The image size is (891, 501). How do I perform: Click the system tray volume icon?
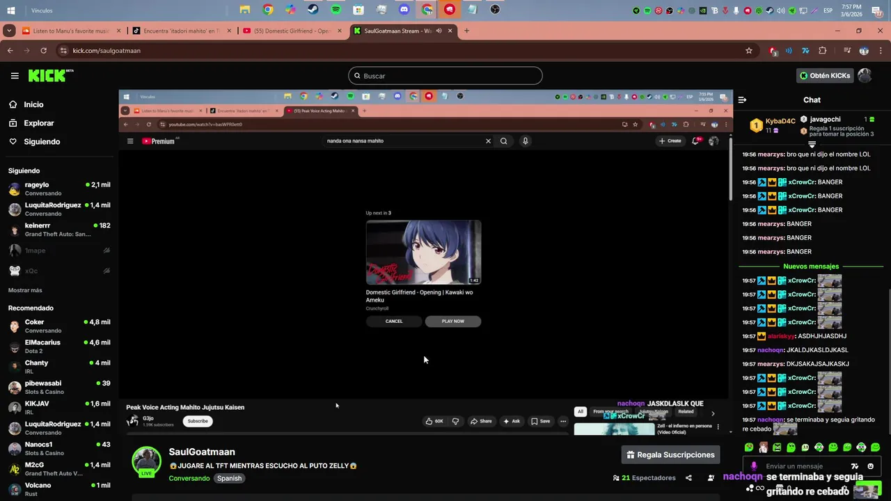pos(781,10)
